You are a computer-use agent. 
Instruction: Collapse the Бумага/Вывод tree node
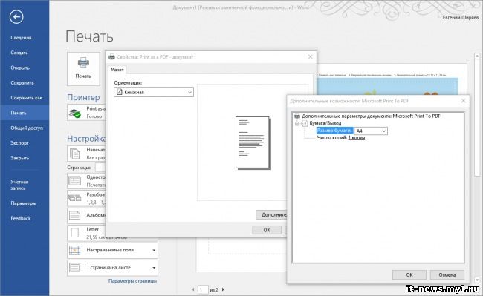click(x=297, y=123)
